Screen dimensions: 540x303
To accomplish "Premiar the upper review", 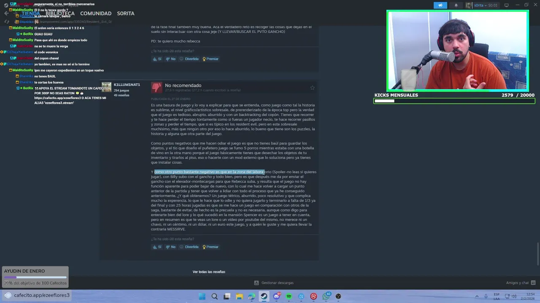I will [x=211, y=59].
